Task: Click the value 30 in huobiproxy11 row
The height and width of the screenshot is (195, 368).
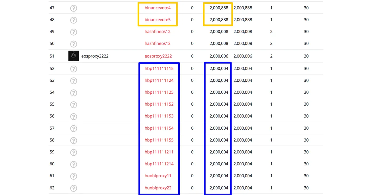Action: (306, 176)
